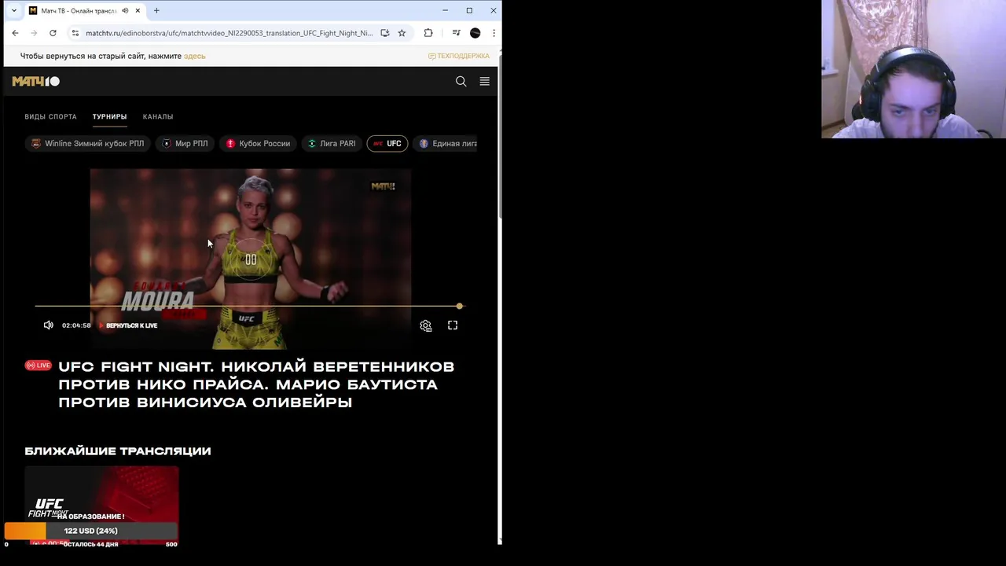Click the install app icon in address bar

pos(385,33)
